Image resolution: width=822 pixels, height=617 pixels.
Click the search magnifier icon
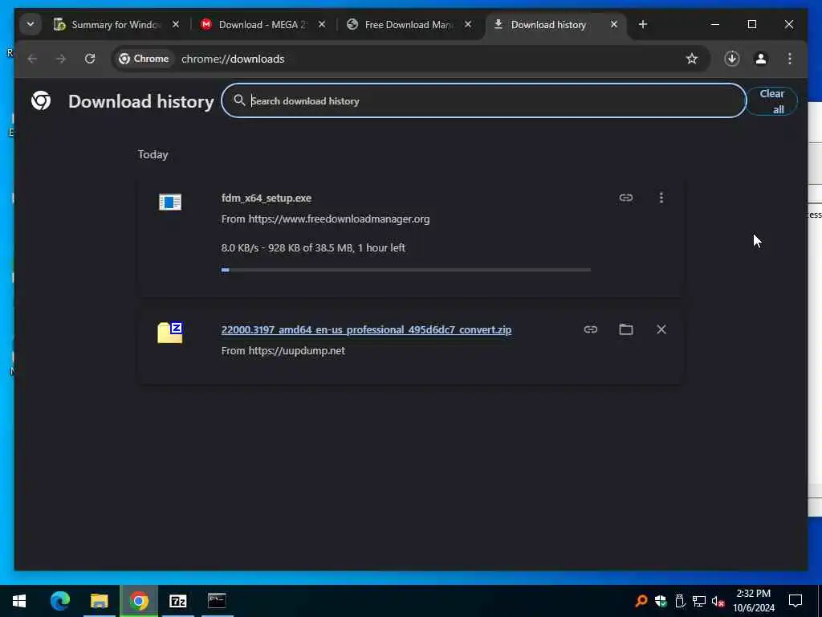click(x=239, y=100)
